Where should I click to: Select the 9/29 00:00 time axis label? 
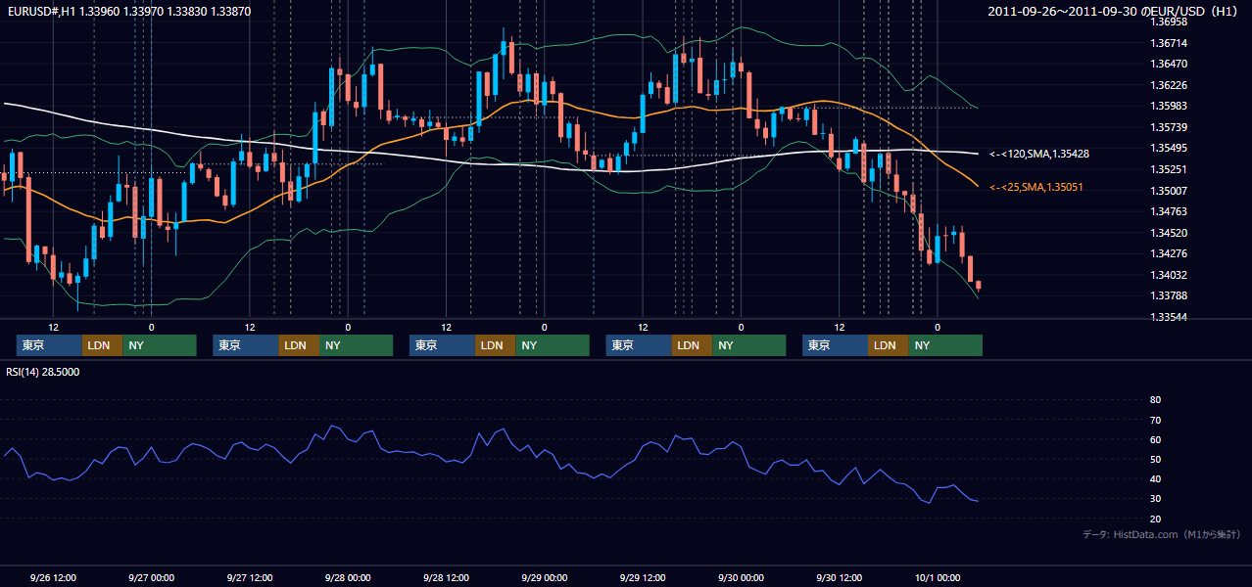[x=544, y=577]
